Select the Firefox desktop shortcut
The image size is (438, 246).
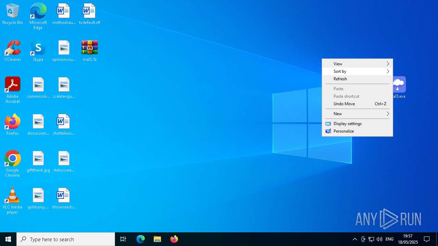click(13, 124)
